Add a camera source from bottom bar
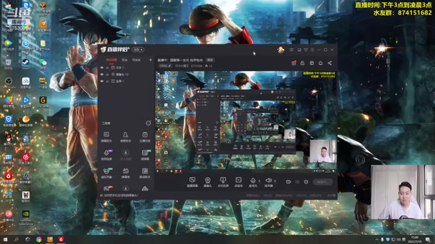This screenshot has width=435, height=244. pos(208,182)
